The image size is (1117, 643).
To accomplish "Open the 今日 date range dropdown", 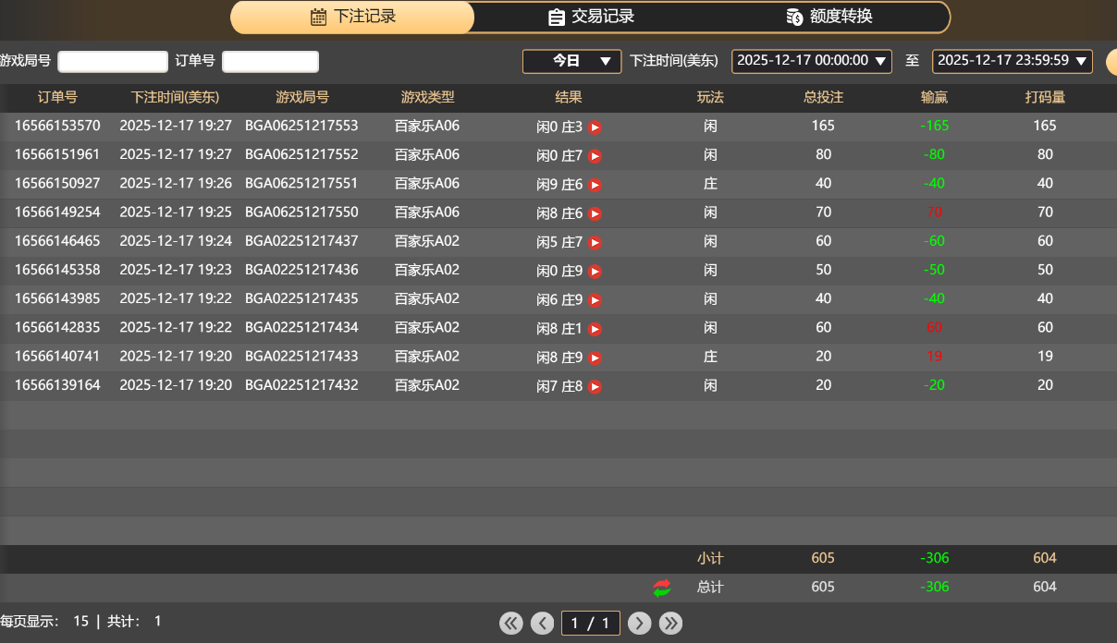I will click(x=571, y=61).
